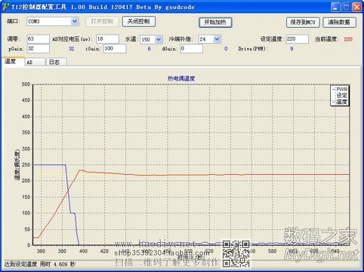Select the 温度 temperature tab
This screenshot has width=364, height=272.
pos(11,61)
